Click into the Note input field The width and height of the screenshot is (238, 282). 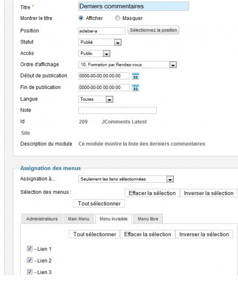point(117,110)
